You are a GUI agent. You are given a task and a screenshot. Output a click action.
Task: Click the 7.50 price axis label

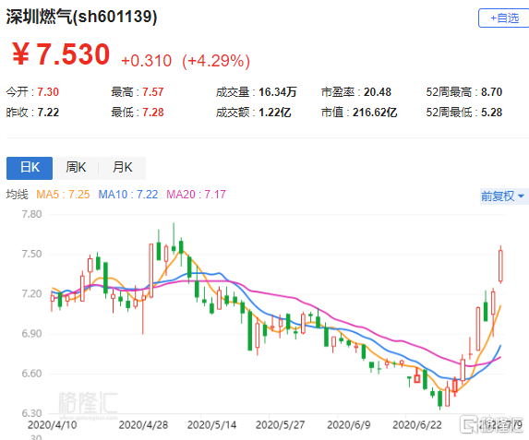[31, 254]
